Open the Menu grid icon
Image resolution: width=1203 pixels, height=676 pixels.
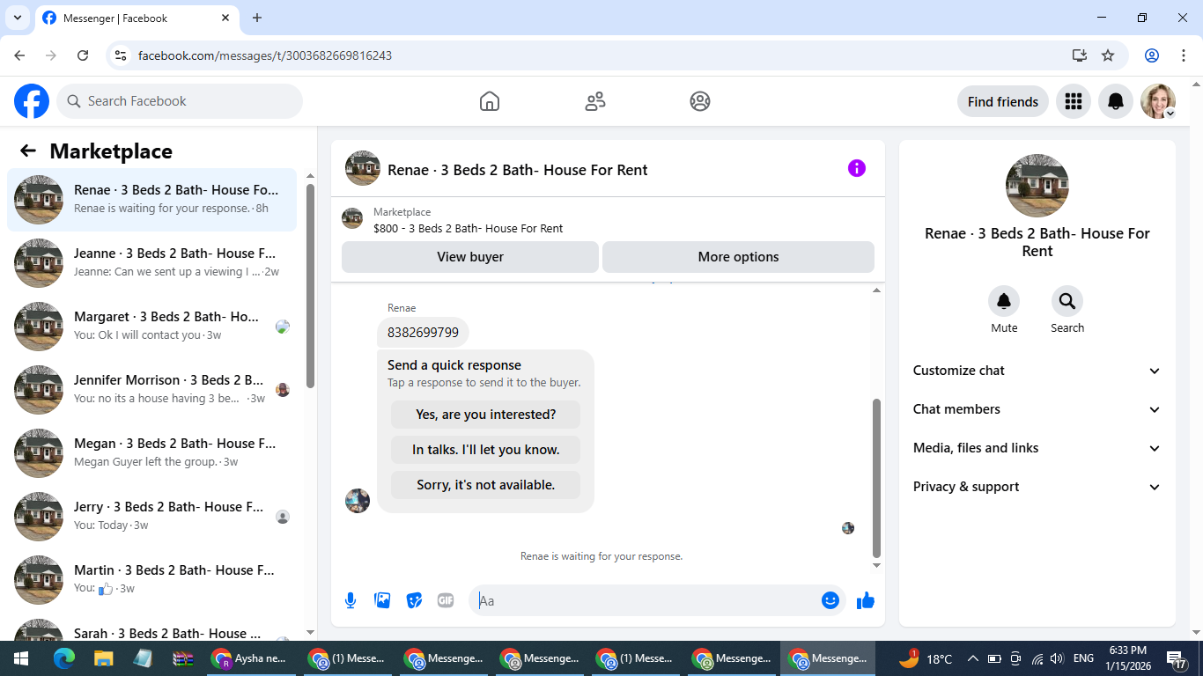pos(1073,101)
